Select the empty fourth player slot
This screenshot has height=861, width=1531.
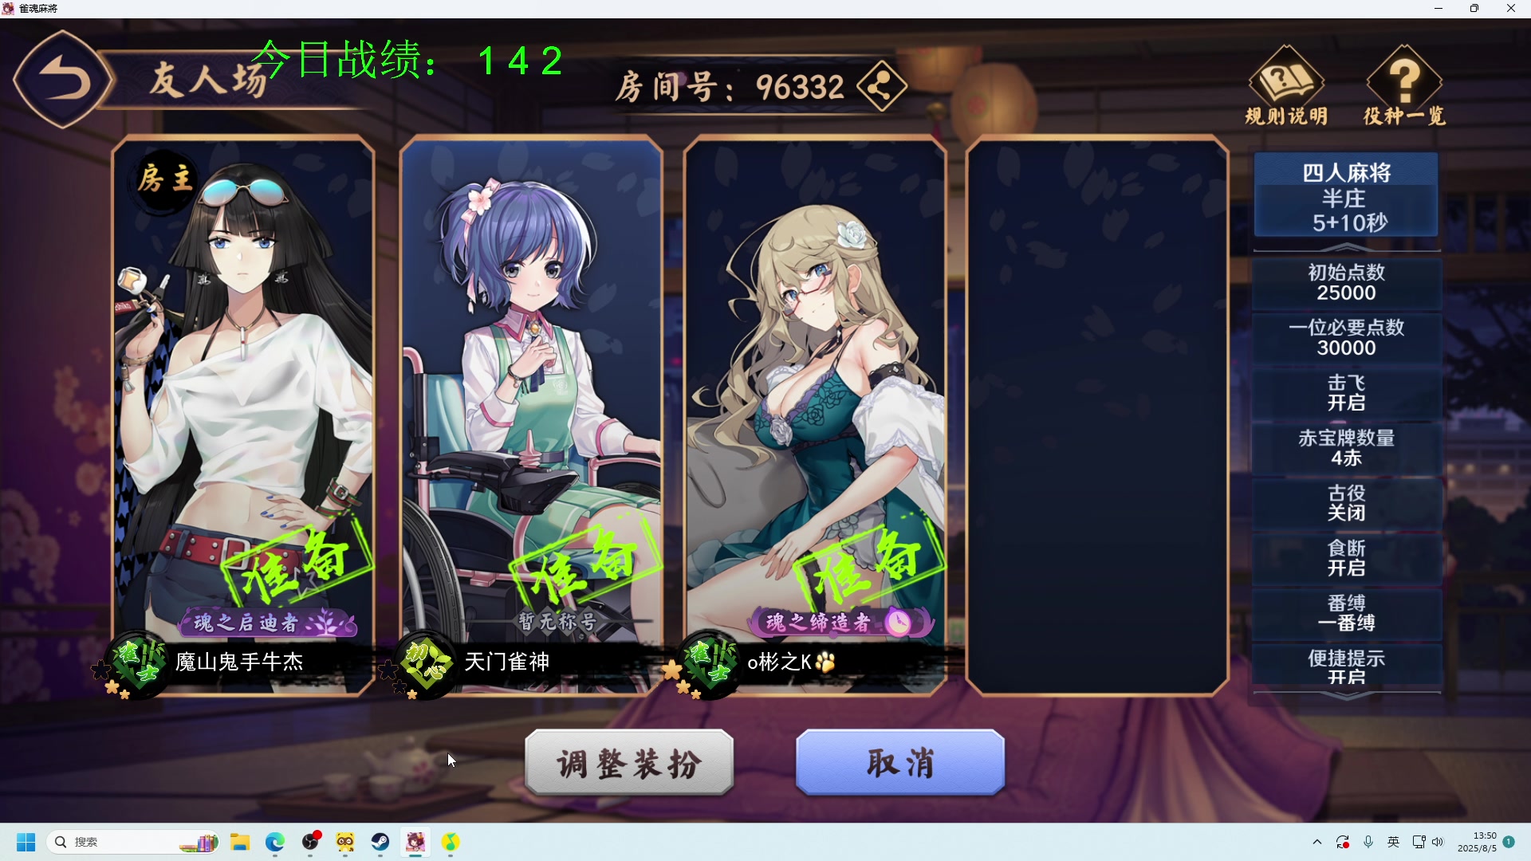(x=1097, y=416)
